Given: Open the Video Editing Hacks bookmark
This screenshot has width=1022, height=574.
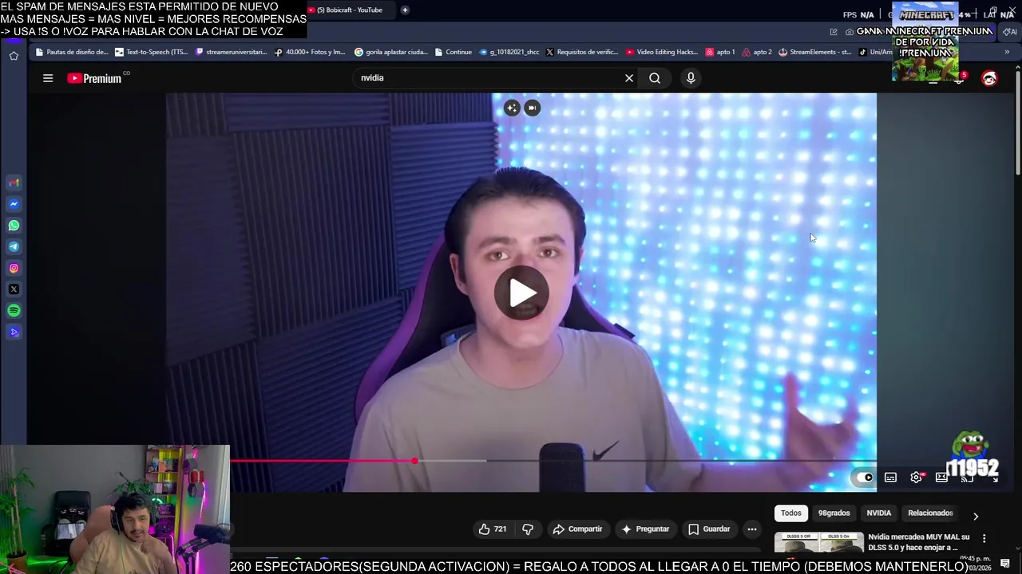Looking at the screenshot, I should point(662,52).
